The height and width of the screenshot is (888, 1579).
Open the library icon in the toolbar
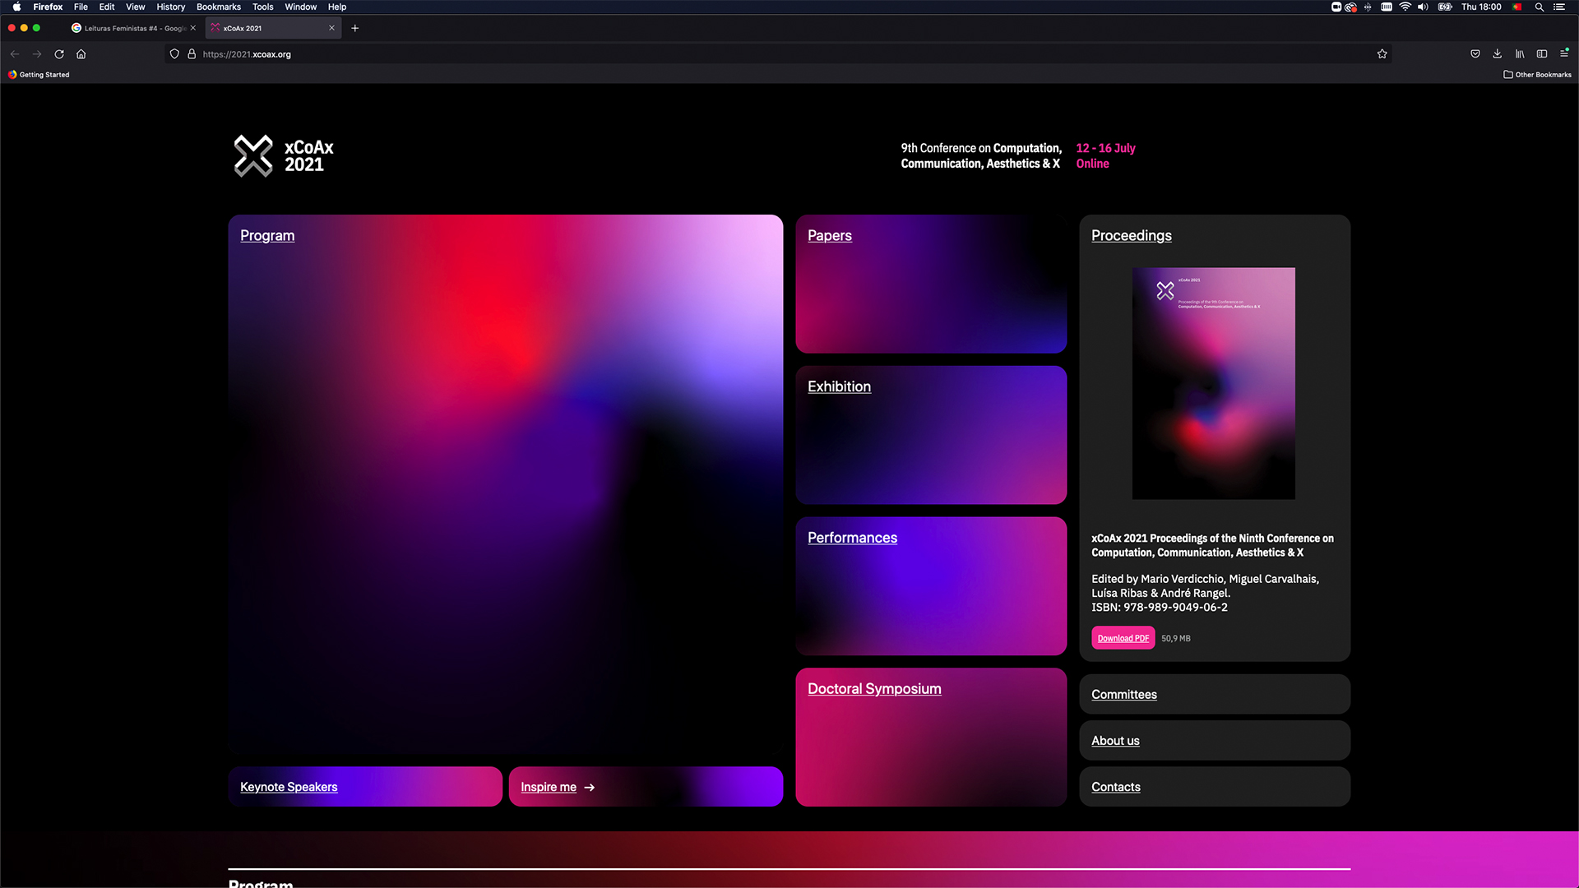pyautogui.click(x=1520, y=54)
